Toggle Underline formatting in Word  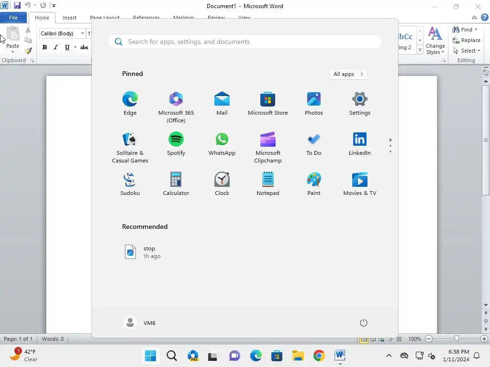67,47
